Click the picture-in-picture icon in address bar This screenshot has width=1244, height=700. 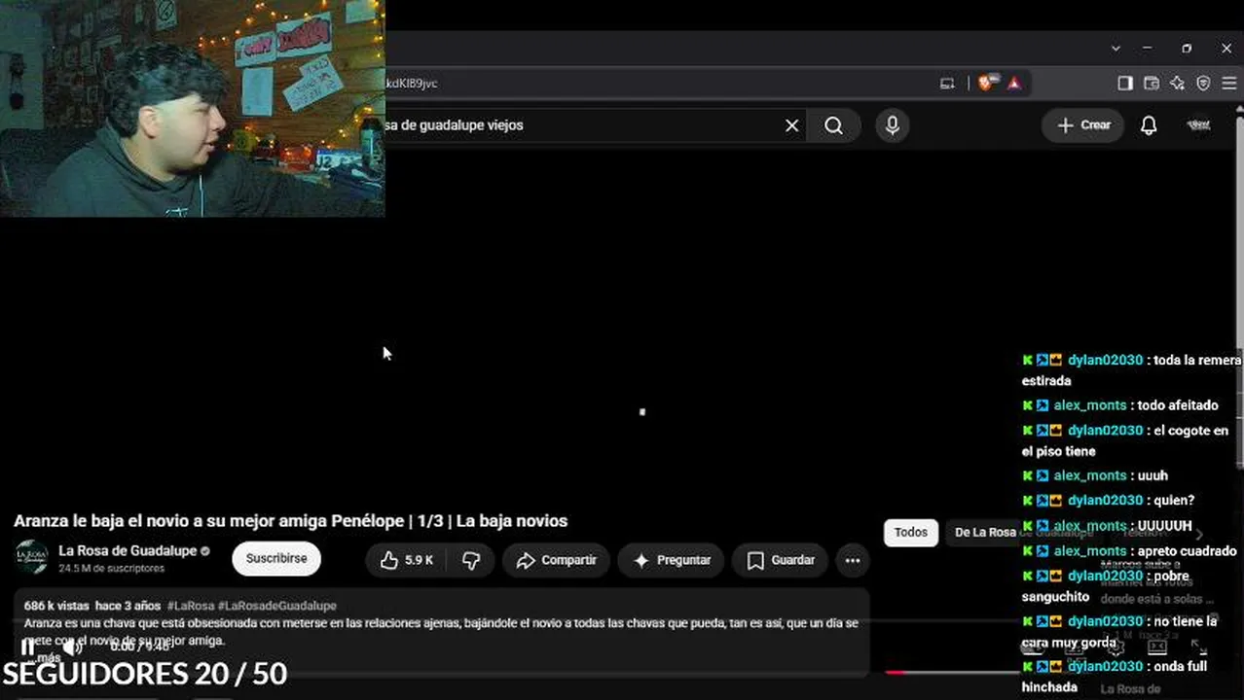click(947, 84)
